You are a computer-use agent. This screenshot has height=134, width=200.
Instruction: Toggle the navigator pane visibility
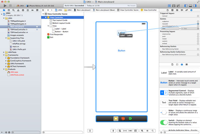pos(186,6)
